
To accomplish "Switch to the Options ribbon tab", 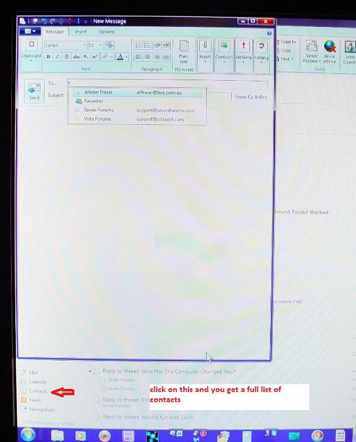I will [107, 32].
